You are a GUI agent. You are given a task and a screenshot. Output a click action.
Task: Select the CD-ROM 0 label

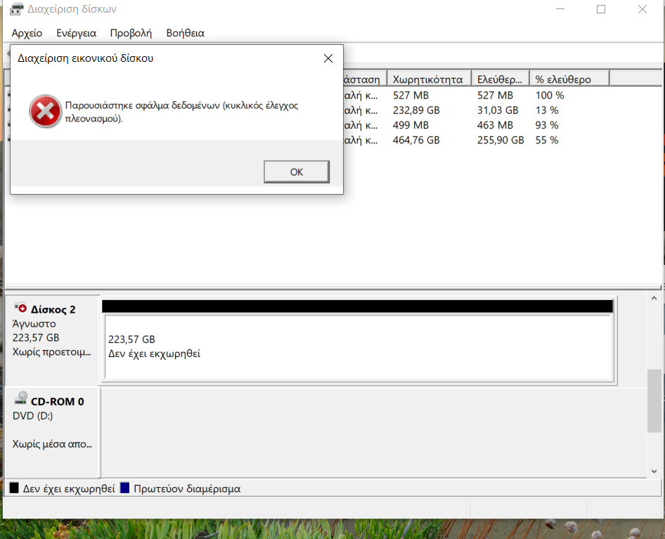[x=57, y=401]
